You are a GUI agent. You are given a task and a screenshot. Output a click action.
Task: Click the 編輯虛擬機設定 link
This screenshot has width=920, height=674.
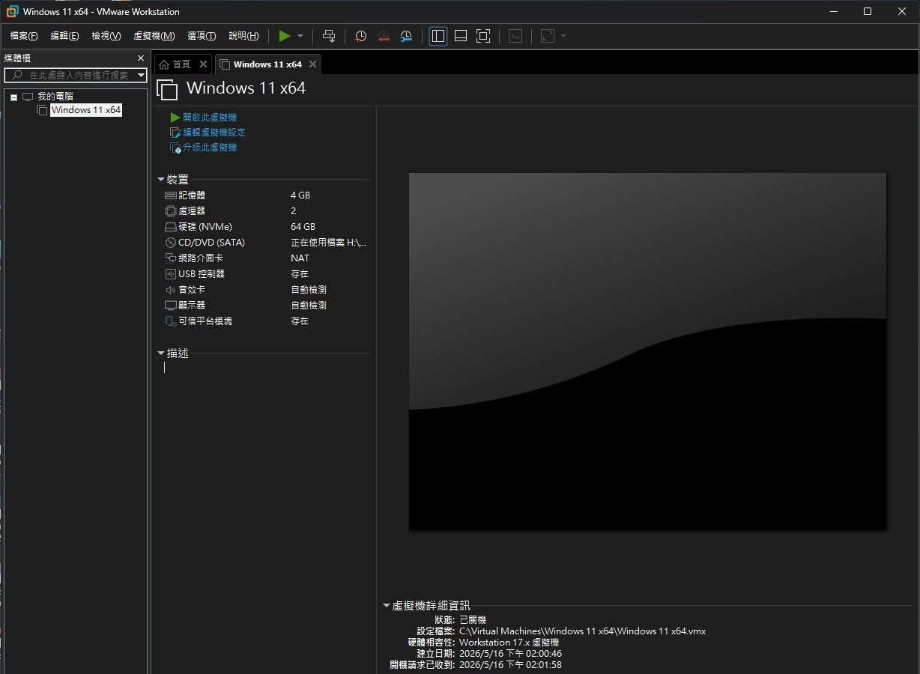pyautogui.click(x=214, y=133)
